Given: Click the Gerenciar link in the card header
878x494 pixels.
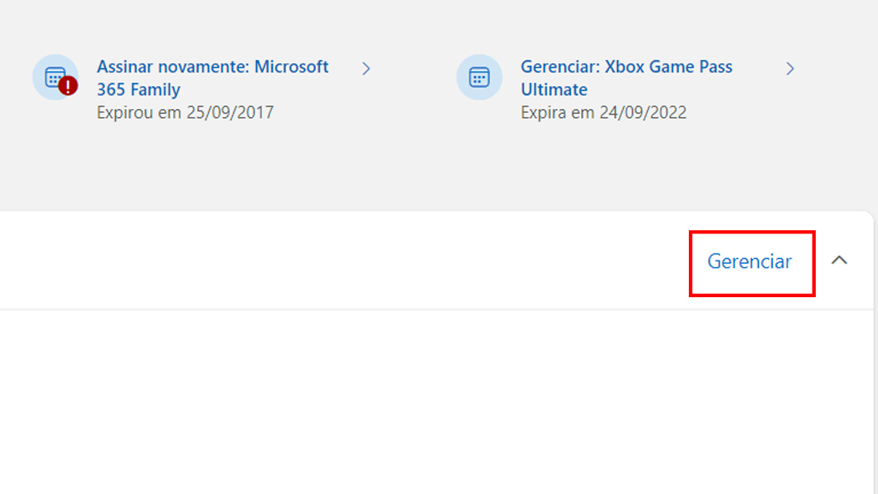Looking at the screenshot, I should 749,261.
